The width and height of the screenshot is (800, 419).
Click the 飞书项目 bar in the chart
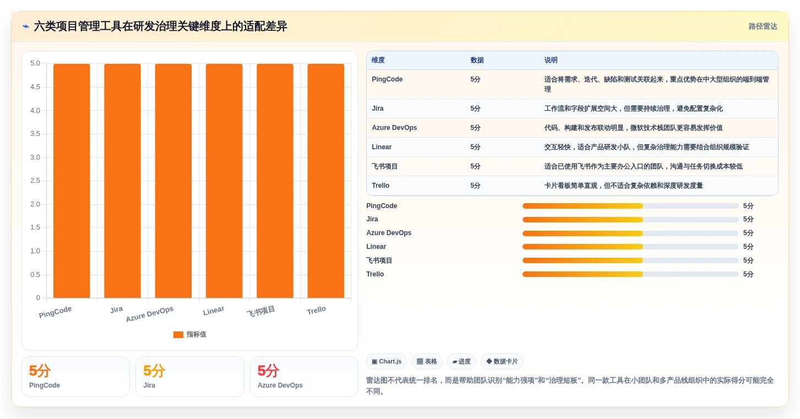tap(275, 181)
